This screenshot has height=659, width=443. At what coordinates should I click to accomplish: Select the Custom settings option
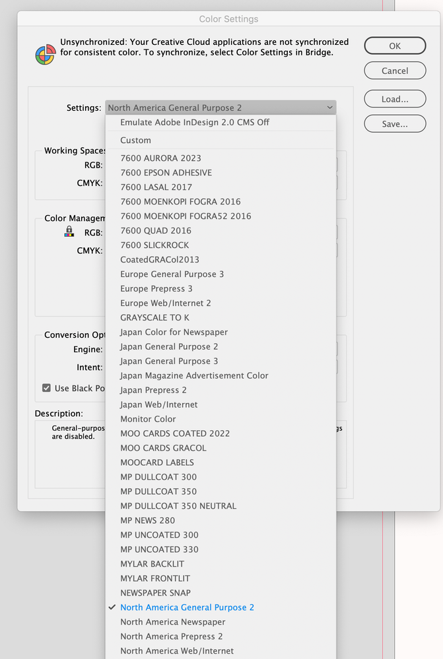[x=221, y=141]
